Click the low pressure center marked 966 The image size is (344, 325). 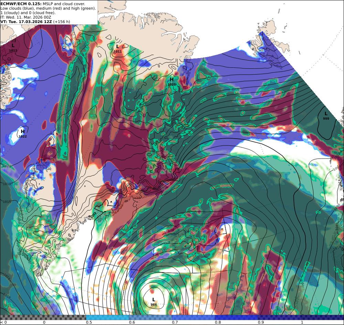[x=153, y=302]
